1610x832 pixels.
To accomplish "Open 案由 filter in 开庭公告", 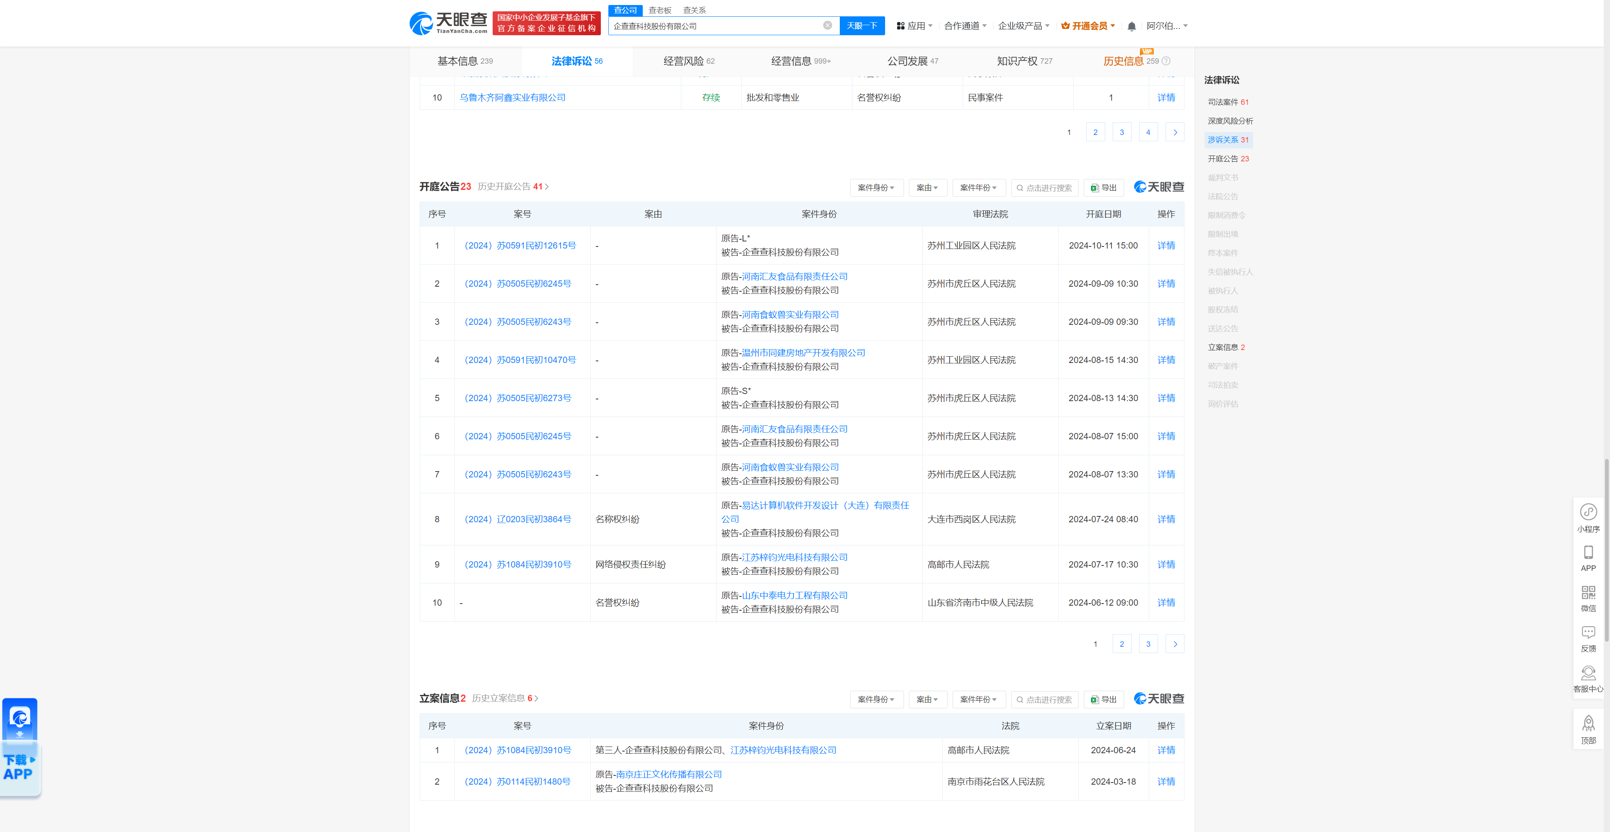I will coord(927,187).
